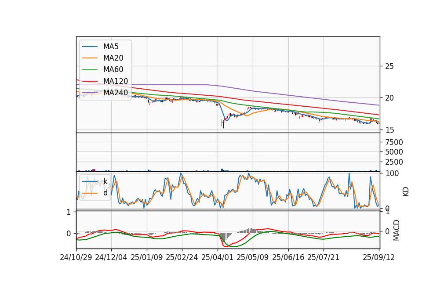Screen dimensions: 422x303
Task: Click the 25/06/16 date axis label
Action: 288,257
